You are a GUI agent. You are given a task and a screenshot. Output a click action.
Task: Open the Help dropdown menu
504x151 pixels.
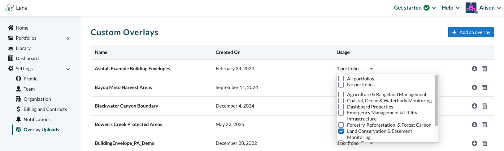(450, 8)
